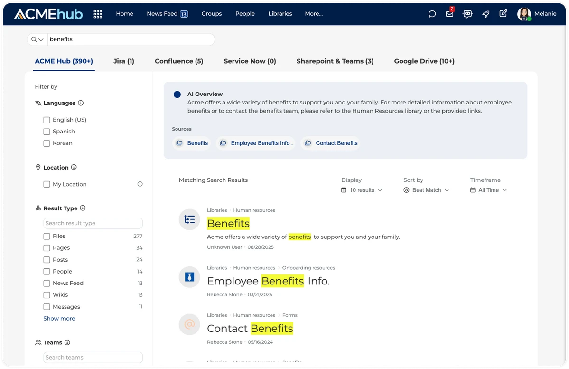The width and height of the screenshot is (569, 369).
Task: Open the compose new post icon
Action: tap(503, 14)
